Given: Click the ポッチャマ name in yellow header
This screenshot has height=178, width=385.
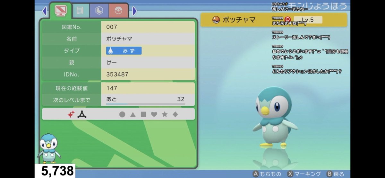Looking at the screenshot, I should tap(239, 20).
